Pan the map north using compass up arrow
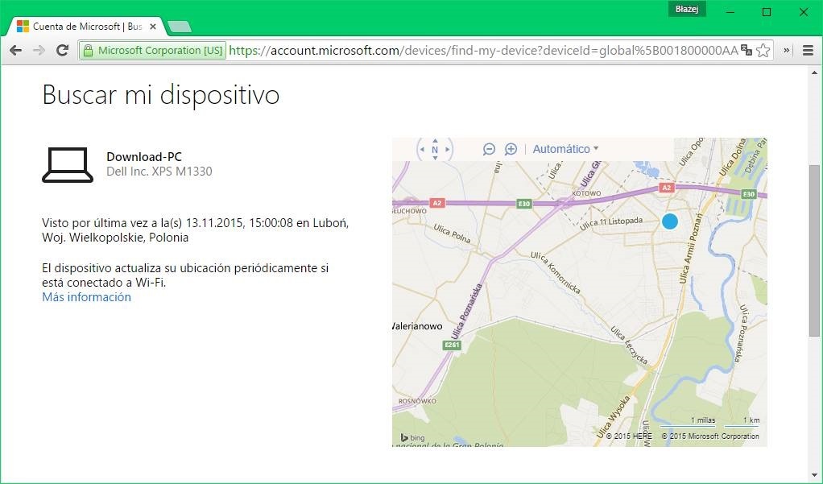This screenshot has height=484, width=823. 435,141
